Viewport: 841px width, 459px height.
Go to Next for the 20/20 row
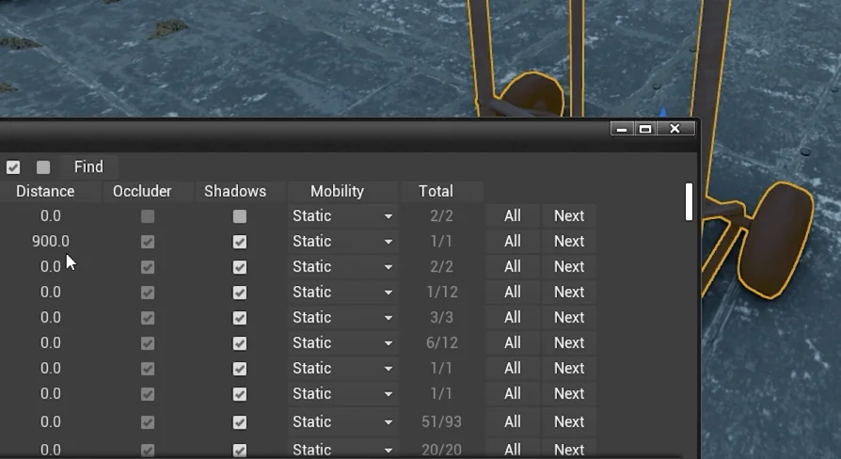click(x=569, y=450)
